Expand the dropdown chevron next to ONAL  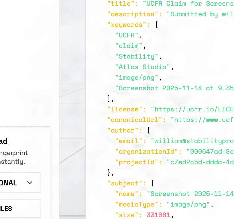30,183
